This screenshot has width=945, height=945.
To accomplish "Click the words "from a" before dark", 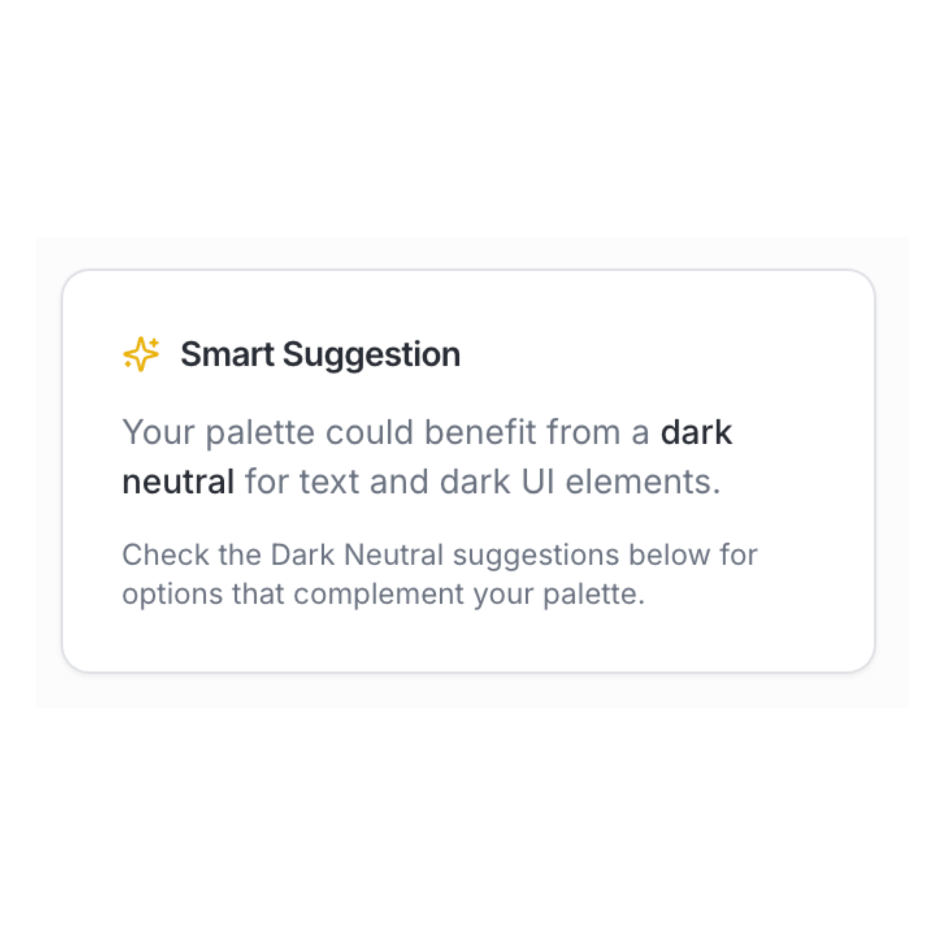I will (x=598, y=432).
